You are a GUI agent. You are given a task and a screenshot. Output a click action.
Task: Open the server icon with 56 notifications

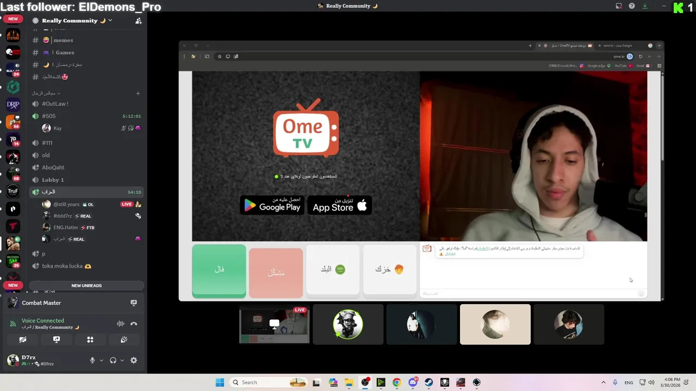(x=13, y=122)
